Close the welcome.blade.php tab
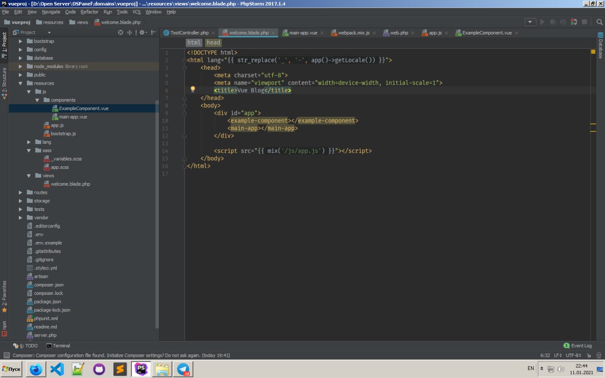This screenshot has width=605, height=378. click(x=274, y=33)
